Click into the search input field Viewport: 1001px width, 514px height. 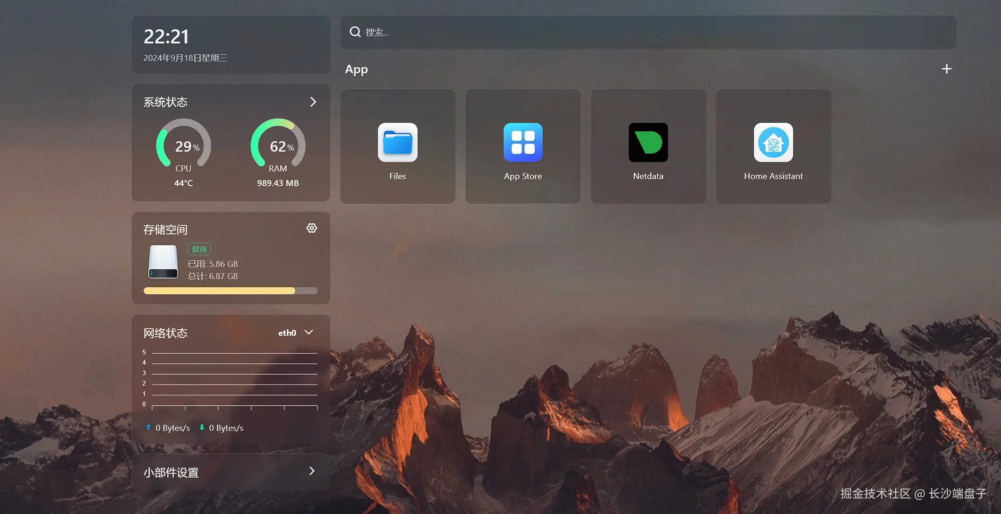pyautogui.click(x=652, y=32)
